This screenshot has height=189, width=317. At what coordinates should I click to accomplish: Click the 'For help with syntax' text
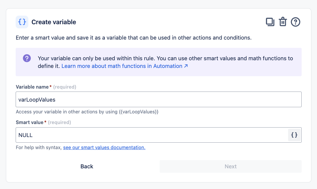[x=39, y=147]
